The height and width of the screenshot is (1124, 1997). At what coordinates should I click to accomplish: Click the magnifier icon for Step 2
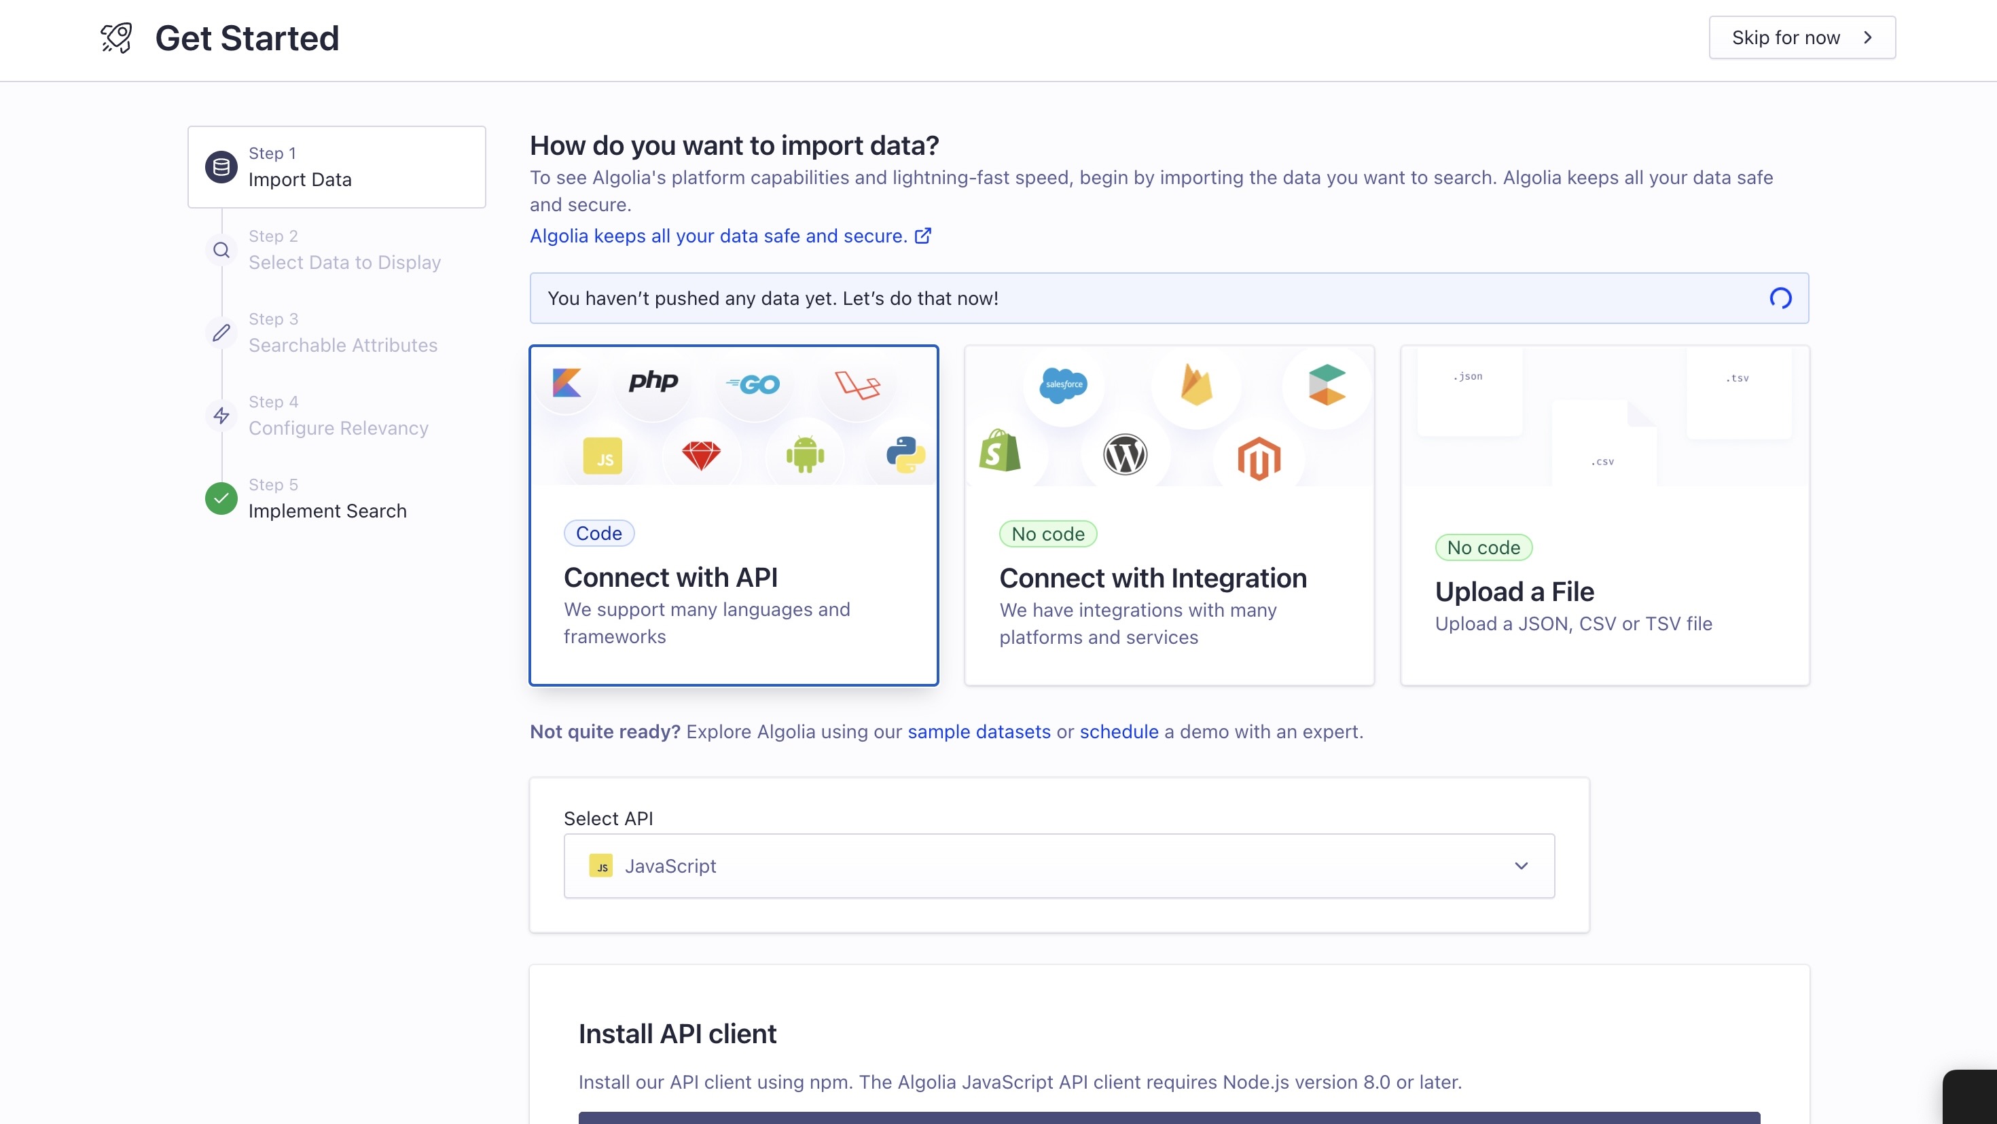(221, 250)
